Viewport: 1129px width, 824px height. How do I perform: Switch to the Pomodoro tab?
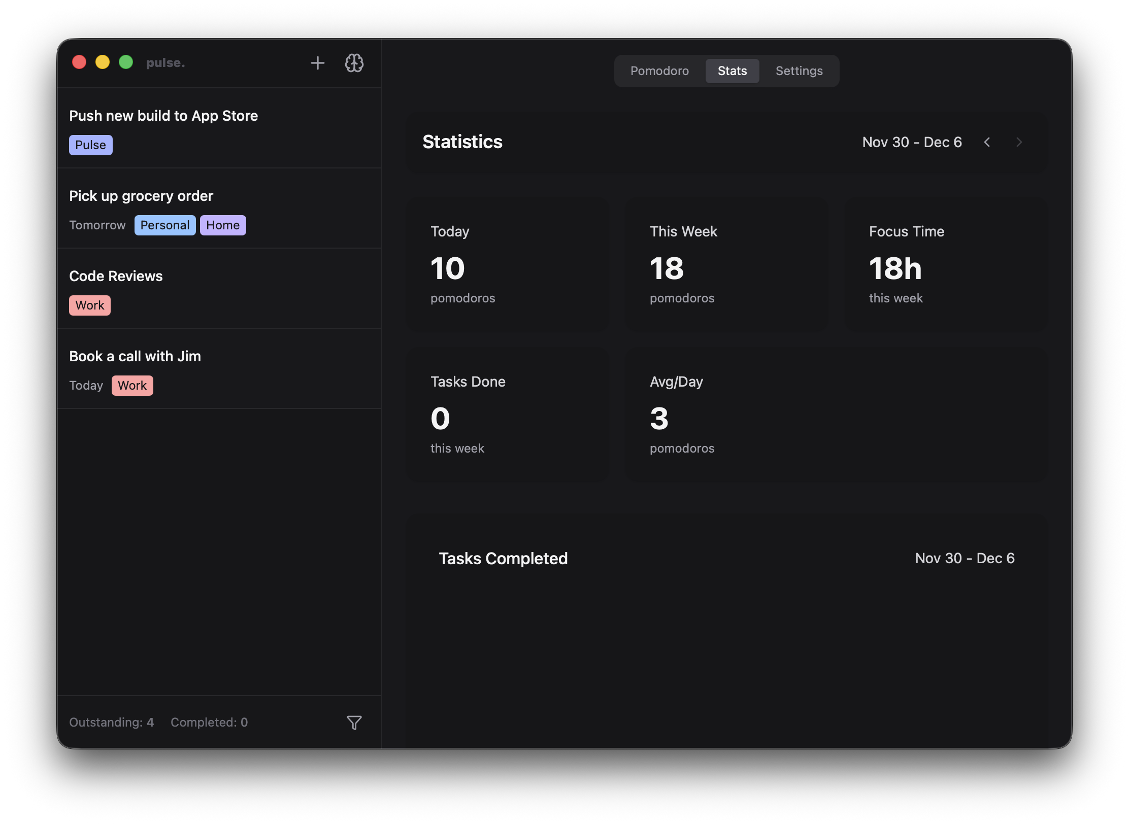coord(659,71)
